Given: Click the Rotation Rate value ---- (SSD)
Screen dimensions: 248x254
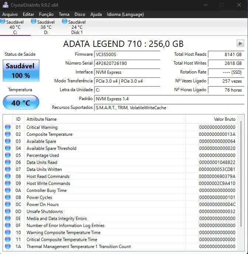Looking at the screenshot, I should pos(226,72).
